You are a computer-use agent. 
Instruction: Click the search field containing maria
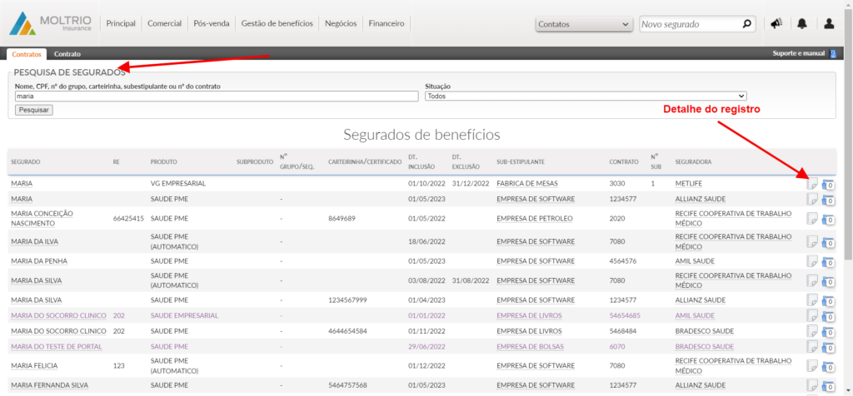click(217, 97)
